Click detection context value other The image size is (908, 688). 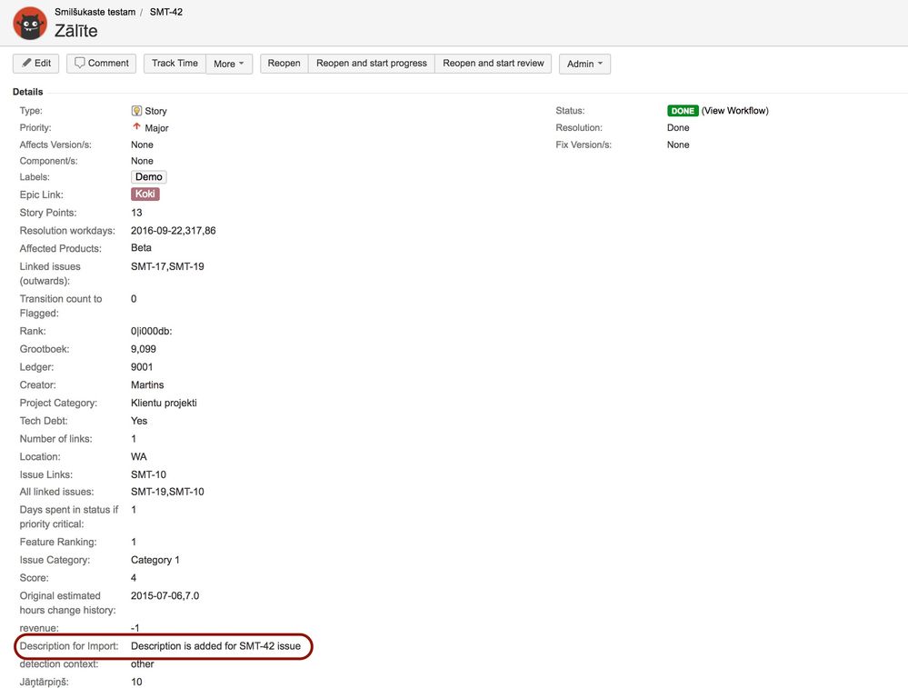[143, 664]
